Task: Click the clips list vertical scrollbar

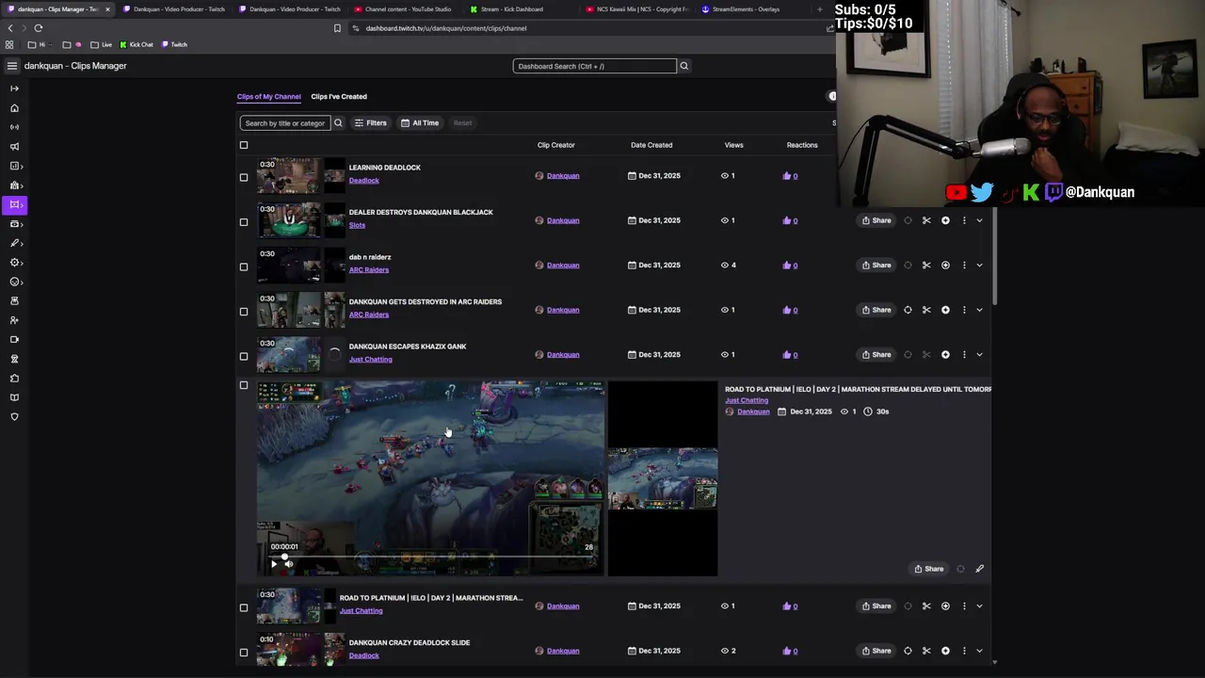Action: [995, 254]
